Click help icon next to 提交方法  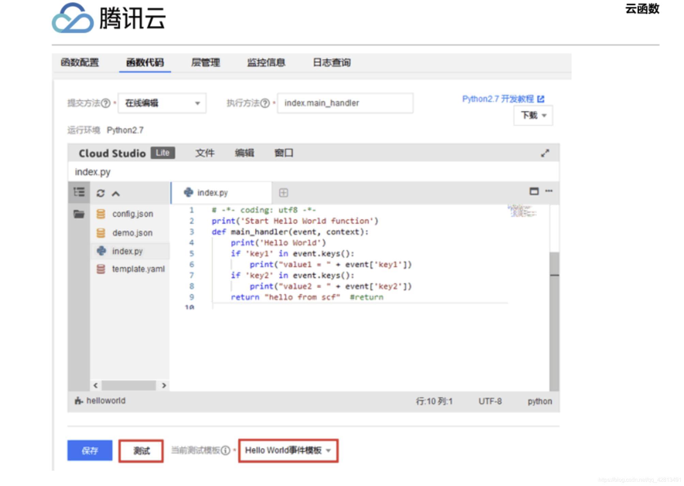(106, 103)
